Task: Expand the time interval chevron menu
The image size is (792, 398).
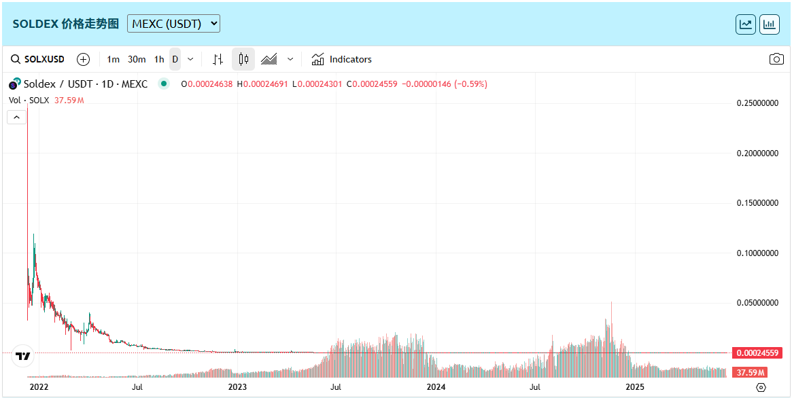Action: 190,59
